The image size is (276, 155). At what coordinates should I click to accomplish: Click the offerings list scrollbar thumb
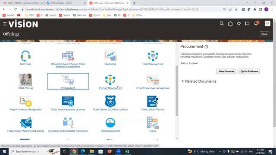click(177, 91)
